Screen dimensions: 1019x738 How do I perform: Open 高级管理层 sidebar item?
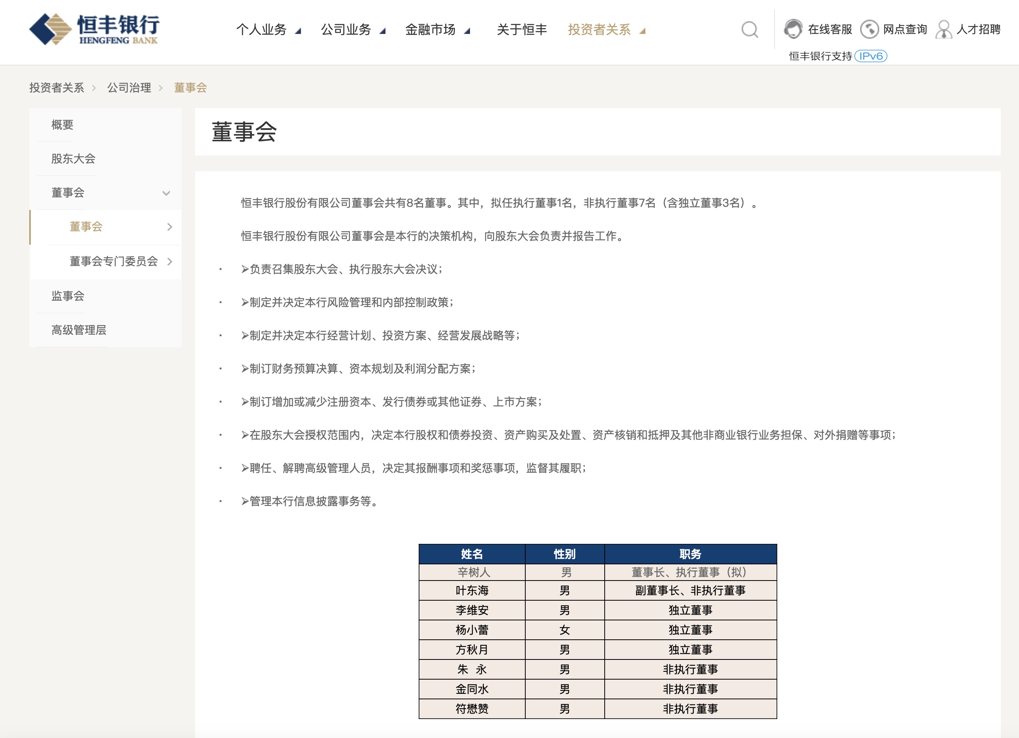click(79, 330)
